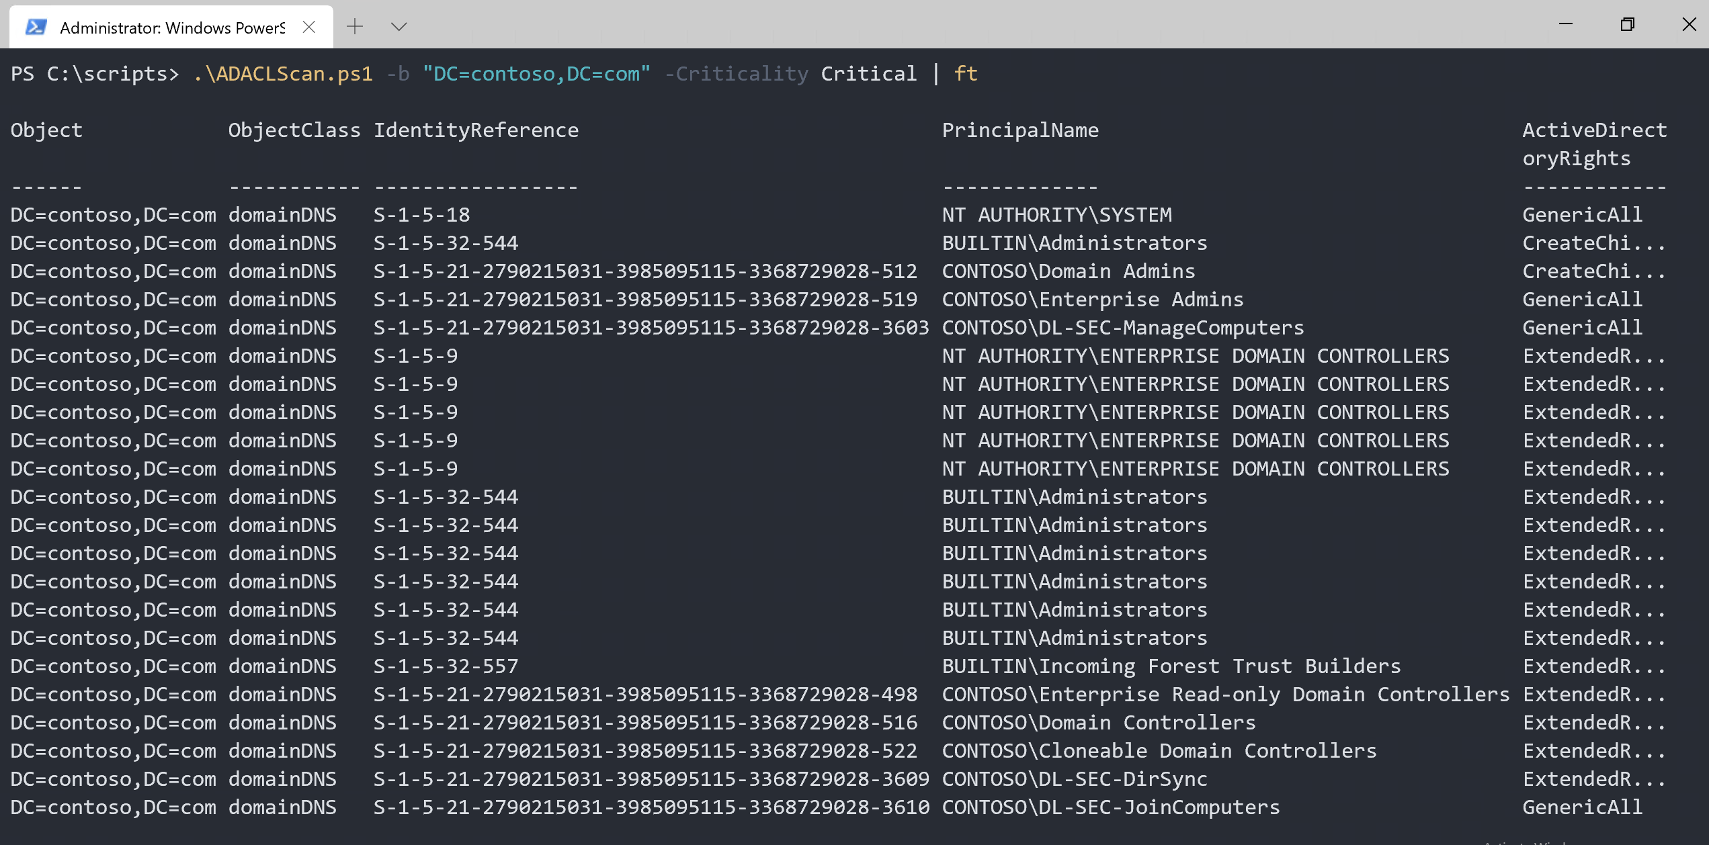Image resolution: width=1709 pixels, height=845 pixels.
Task: Click the PrincipalName column header
Action: [1020, 130]
